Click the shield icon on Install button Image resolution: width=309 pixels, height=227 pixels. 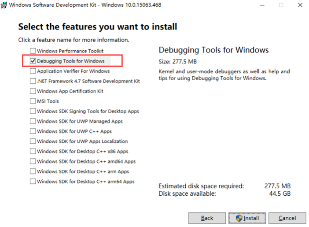click(x=239, y=218)
